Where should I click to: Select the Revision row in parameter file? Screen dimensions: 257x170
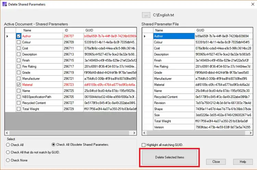coord(173,103)
